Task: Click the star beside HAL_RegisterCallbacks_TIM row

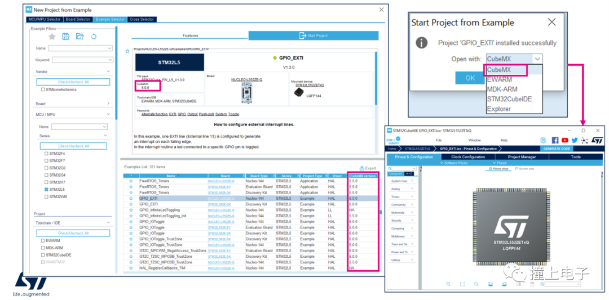Action: click(131, 268)
